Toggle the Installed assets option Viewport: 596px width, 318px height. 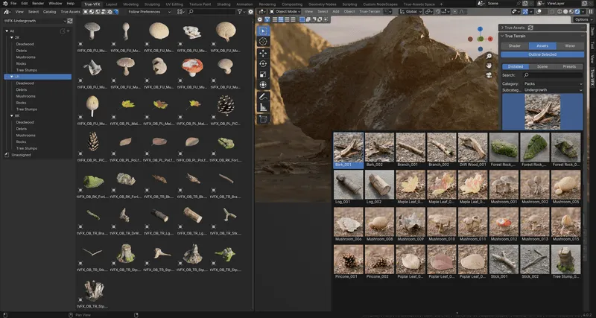click(x=516, y=66)
